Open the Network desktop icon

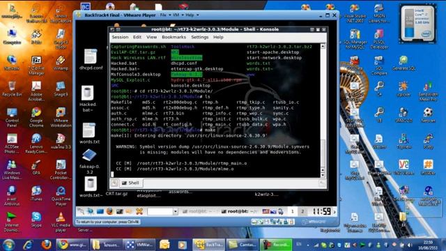coord(12,63)
